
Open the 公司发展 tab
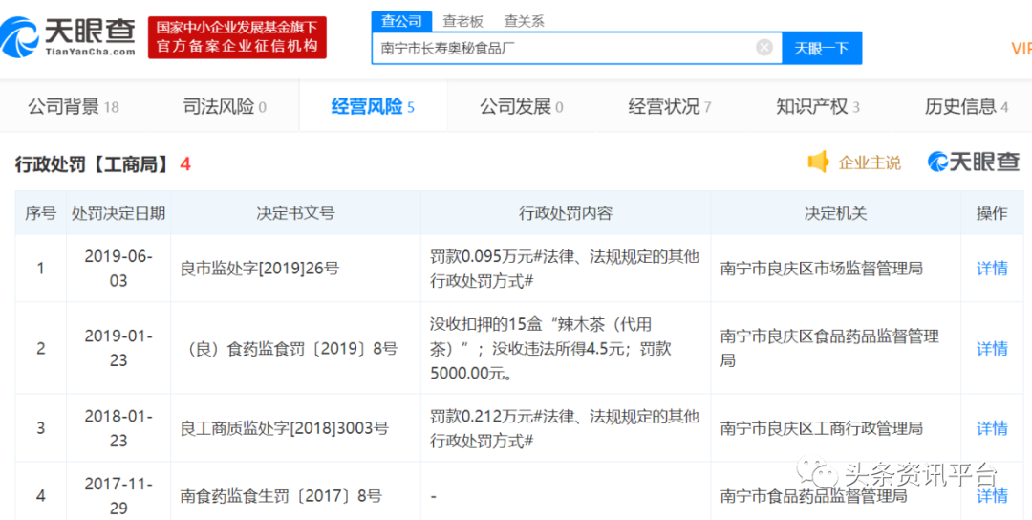pyautogui.click(x=522, y=106)
